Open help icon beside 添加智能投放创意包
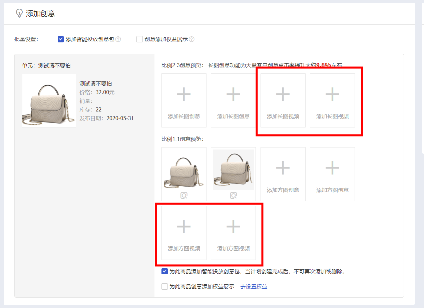This screenshot has width=424, height=308. click(x=118, y=39)
